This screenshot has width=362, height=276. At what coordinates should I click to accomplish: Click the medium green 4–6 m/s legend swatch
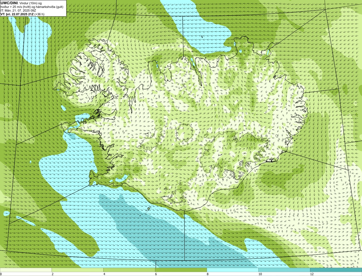[x=129, y=270]
